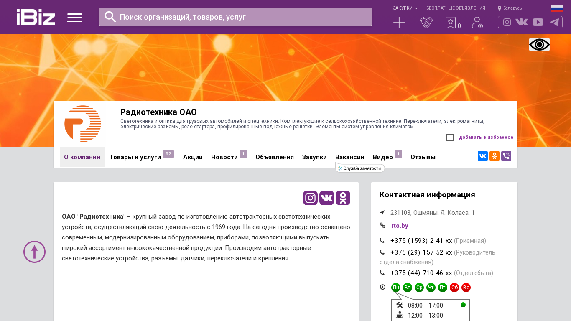Viewport: 571px width, 321px height.
Task: Click the location arrow address icon
Action: coord(382,213)
